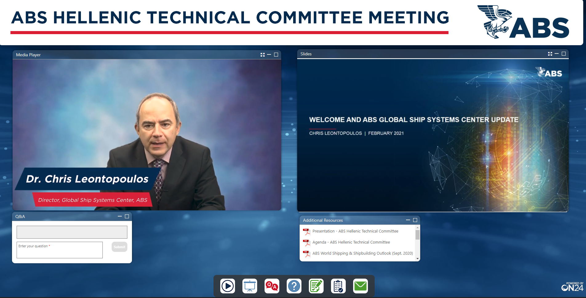Maximize the Additional Resources panel

point(415,220)
